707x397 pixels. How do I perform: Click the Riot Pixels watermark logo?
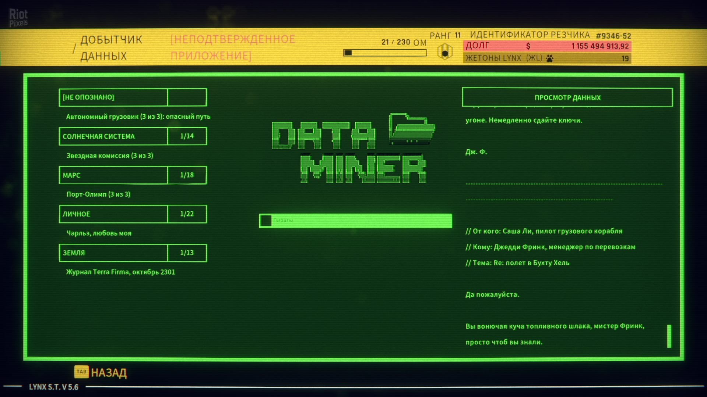pyautogui.click(x=18, y=17)
